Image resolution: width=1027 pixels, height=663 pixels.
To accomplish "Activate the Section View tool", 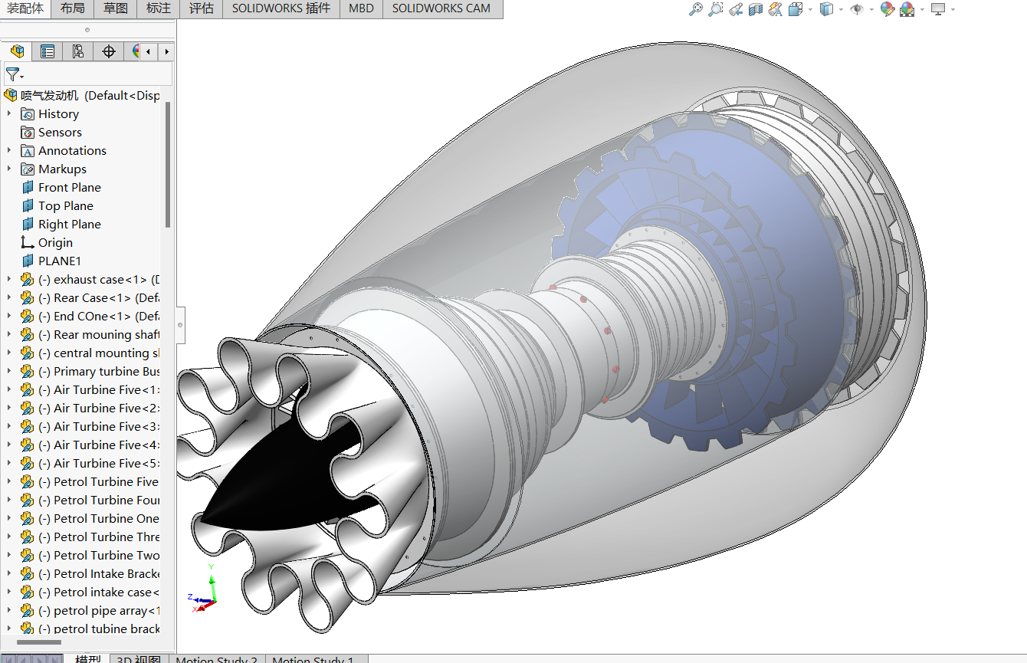I will click(x=756, y=9).
